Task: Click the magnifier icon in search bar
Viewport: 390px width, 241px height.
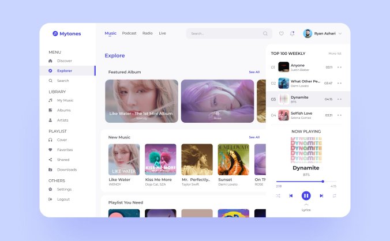Action: click(265, 33)
